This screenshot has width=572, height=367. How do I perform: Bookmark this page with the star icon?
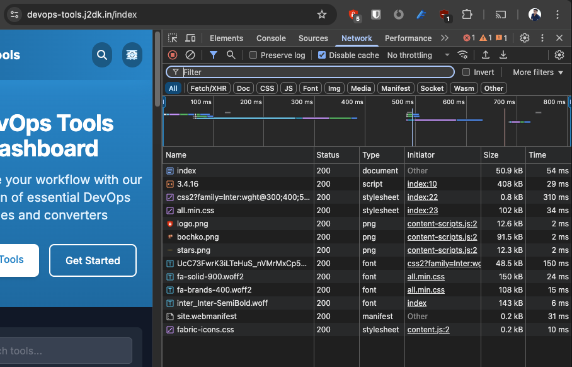322,15
